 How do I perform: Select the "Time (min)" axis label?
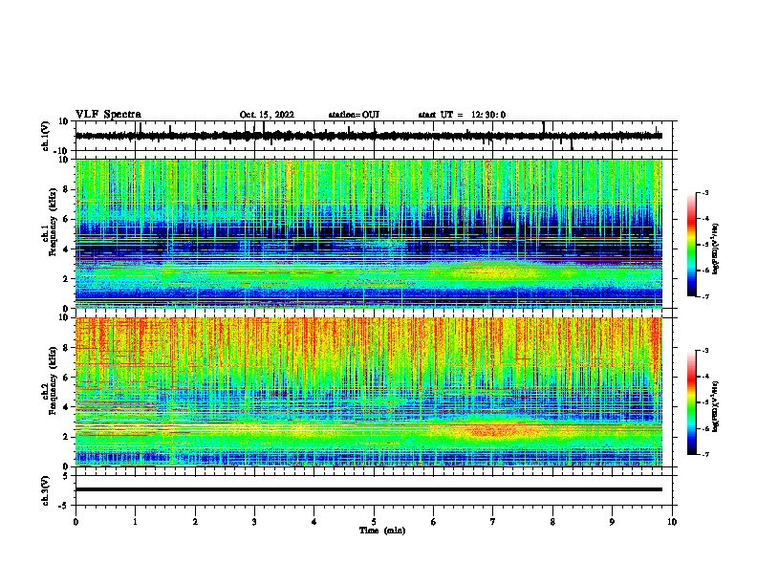[382, 531]
